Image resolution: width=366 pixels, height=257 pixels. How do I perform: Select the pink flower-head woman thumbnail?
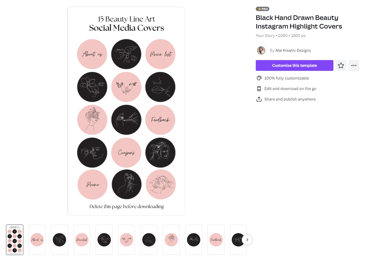pos(171,240)
